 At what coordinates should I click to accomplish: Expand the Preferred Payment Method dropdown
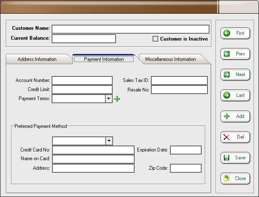click(109, 141)
